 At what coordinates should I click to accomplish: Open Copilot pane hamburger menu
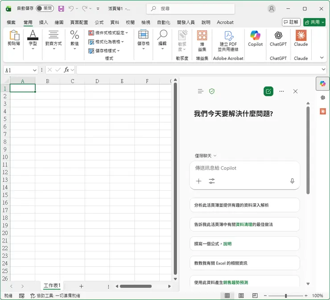tap(201, 91)
